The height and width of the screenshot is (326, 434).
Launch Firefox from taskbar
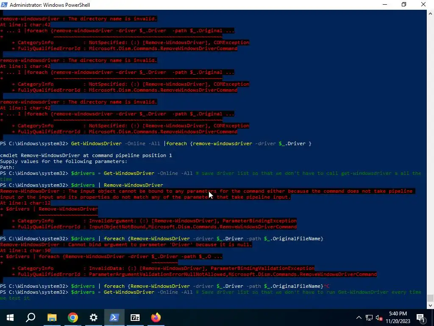pyautogui.click(x=156, y=318)
